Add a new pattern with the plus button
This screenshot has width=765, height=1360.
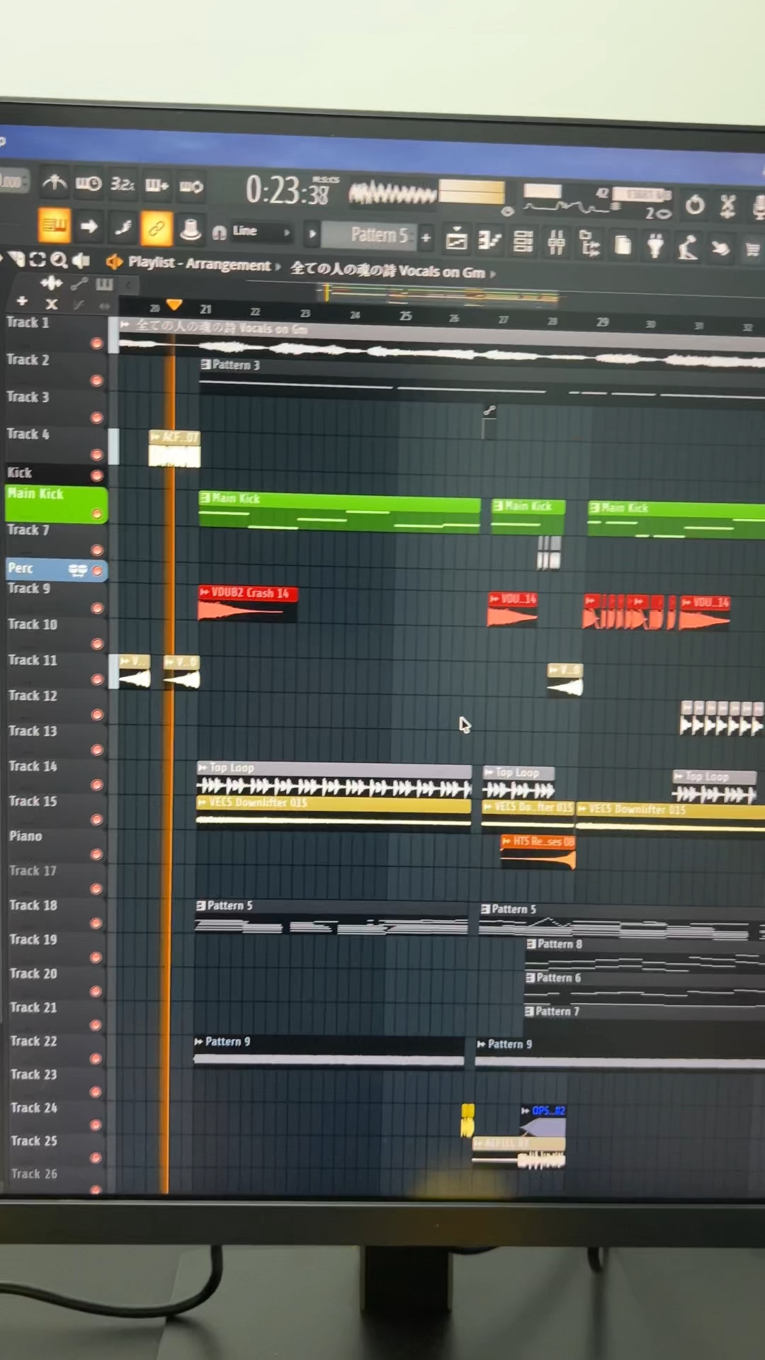[426, 237]
